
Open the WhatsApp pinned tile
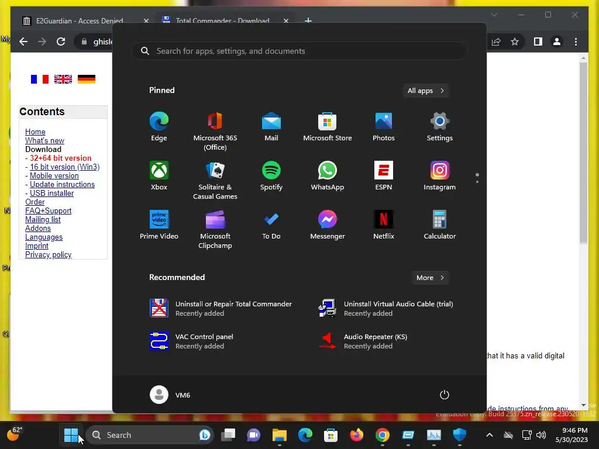(x=328, y=175)
